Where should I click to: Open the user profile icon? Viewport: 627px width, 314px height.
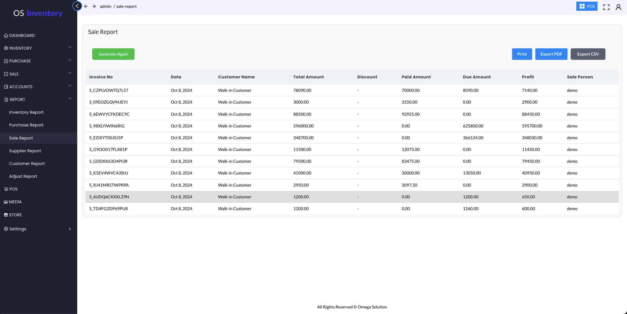click(x=618, y=7)
